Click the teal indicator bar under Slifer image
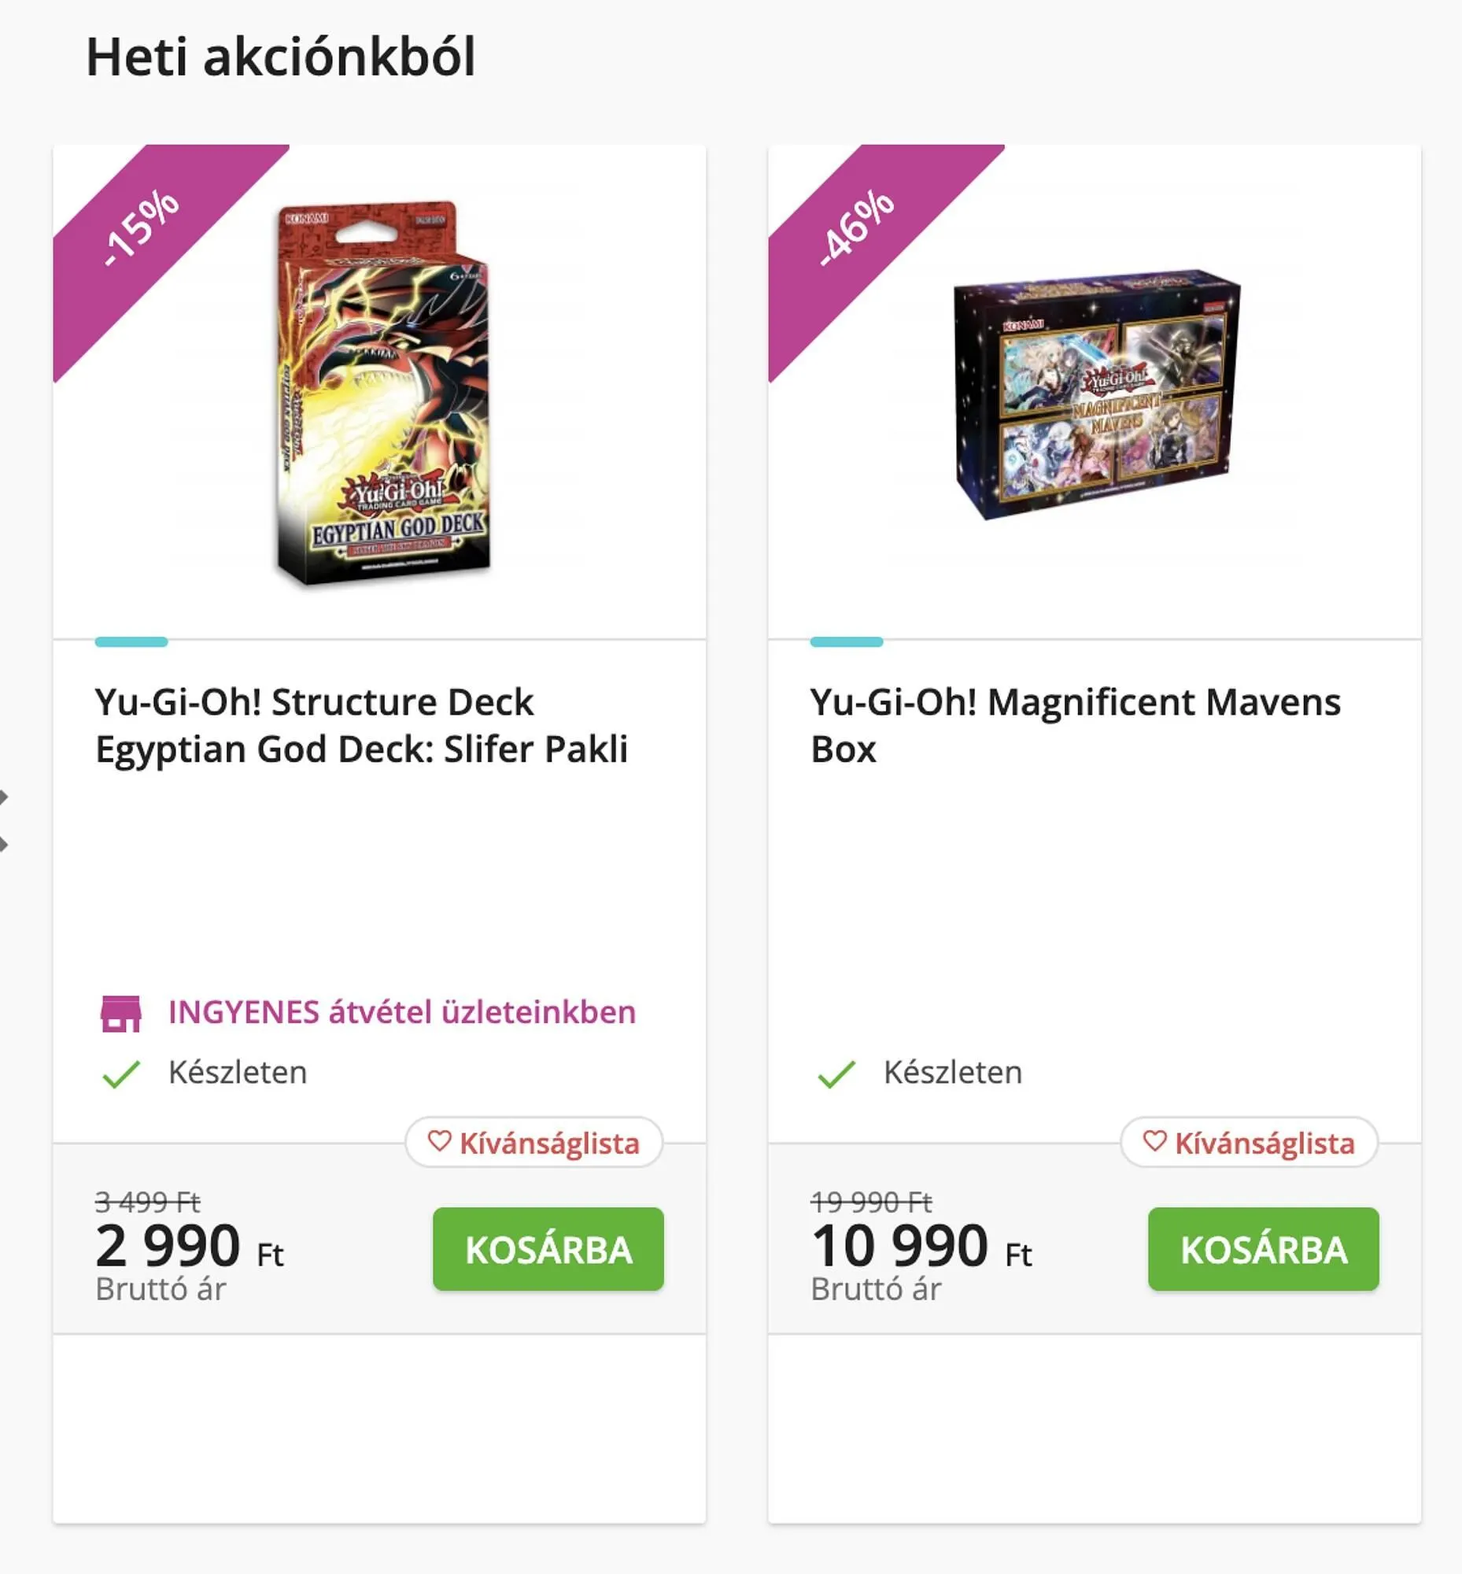The image size is (1462, 1574). click(131, 641)
